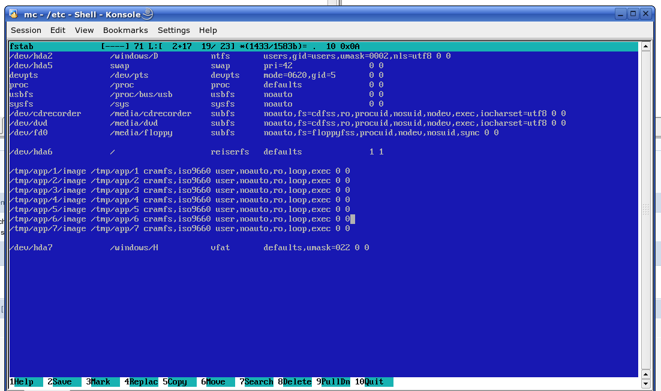
Task: Click /sys mount point text
Action: click(120, 104)
